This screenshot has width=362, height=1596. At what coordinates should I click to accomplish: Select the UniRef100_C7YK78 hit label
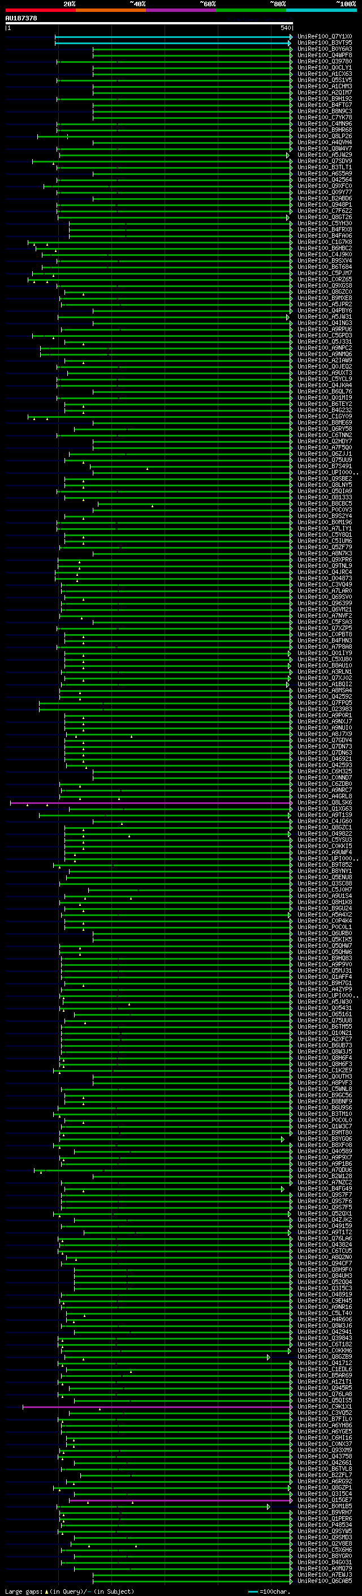coord(325,117)
